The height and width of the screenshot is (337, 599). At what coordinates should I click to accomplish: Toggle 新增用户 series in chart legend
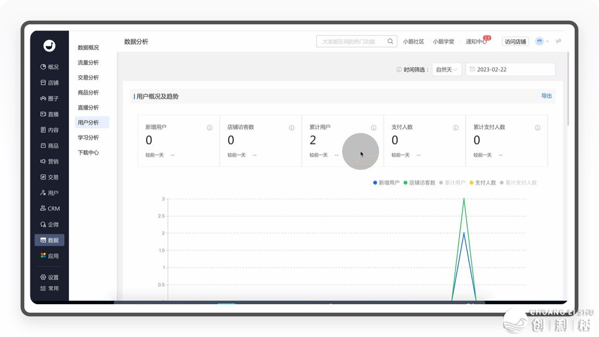[386, 183]
